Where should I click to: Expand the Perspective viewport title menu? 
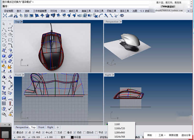point(121,22)
